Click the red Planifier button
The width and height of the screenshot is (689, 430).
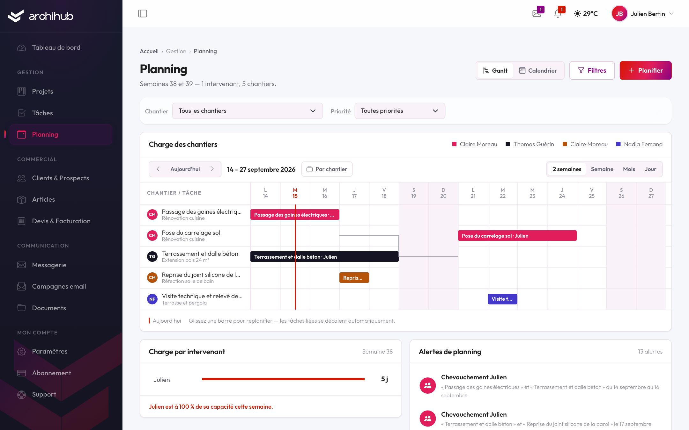tap(646, 70)
